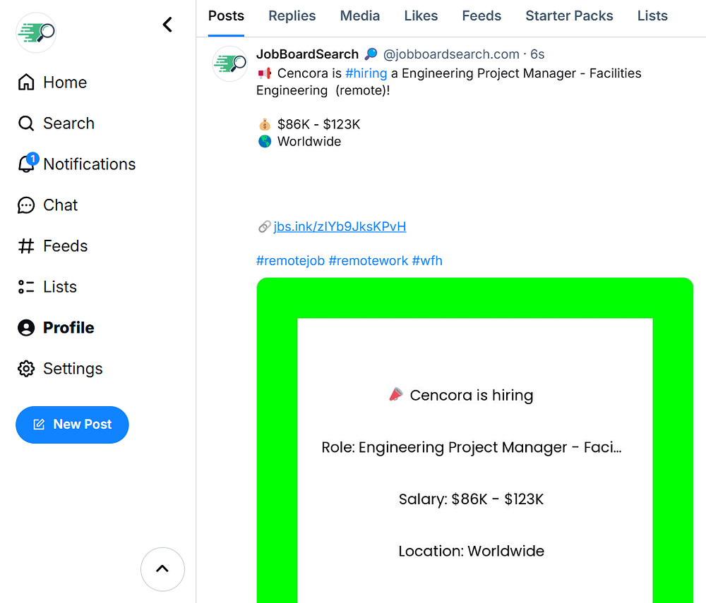Open Notifications bell icon with badge
The image size is (706, 603).
point(26,164)
